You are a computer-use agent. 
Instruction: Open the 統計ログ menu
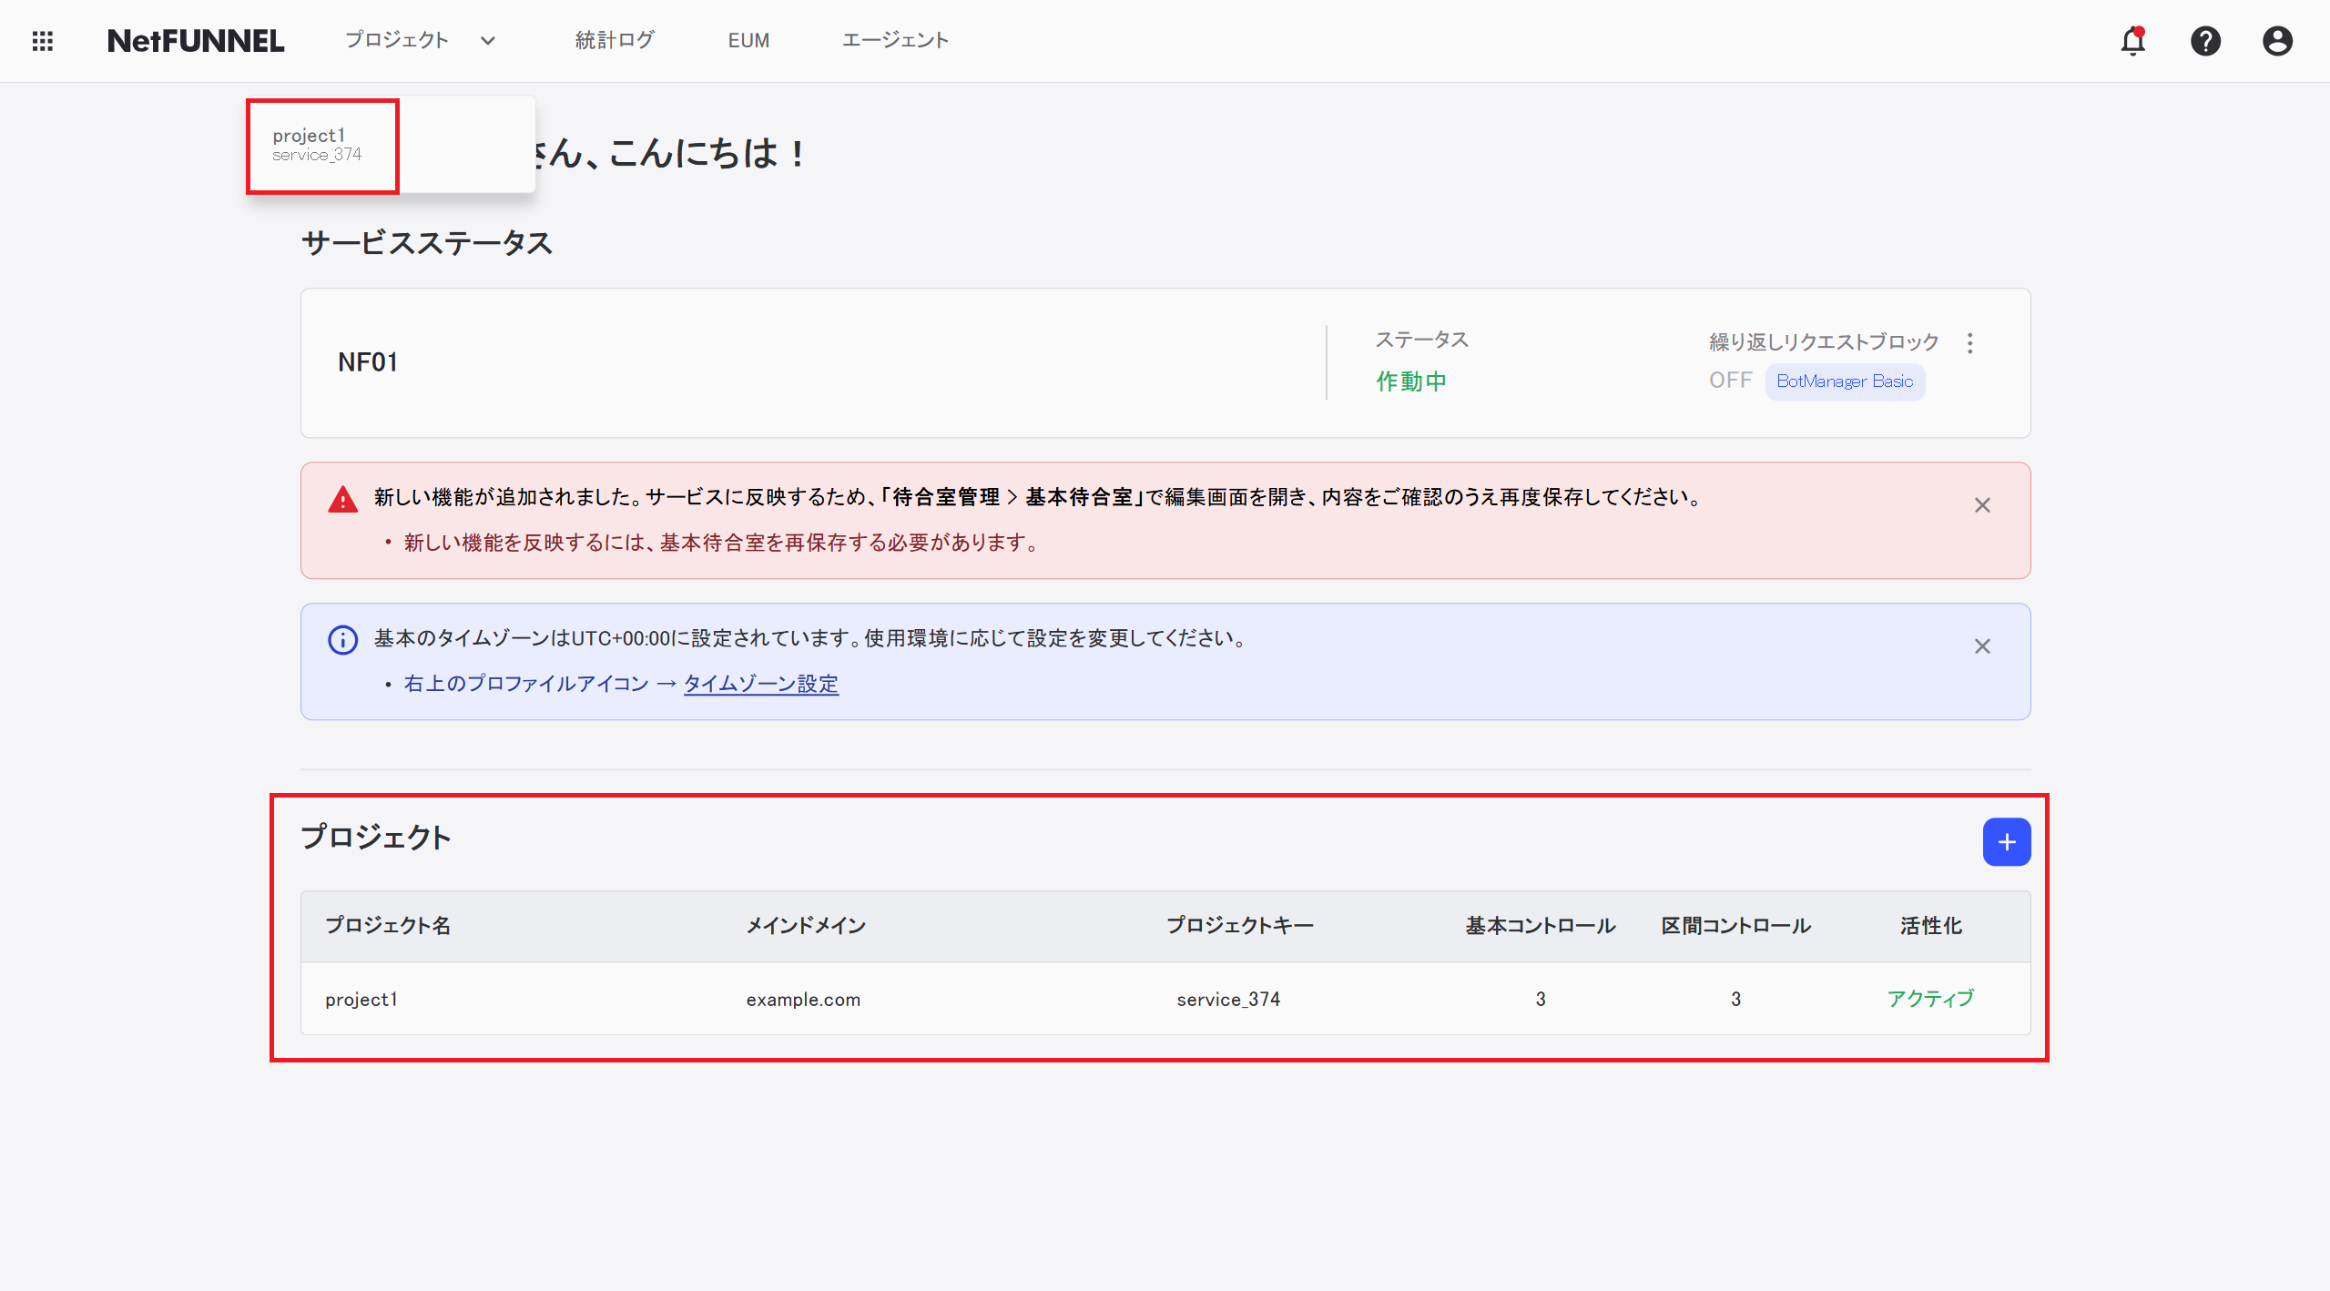tap(615, 41)
